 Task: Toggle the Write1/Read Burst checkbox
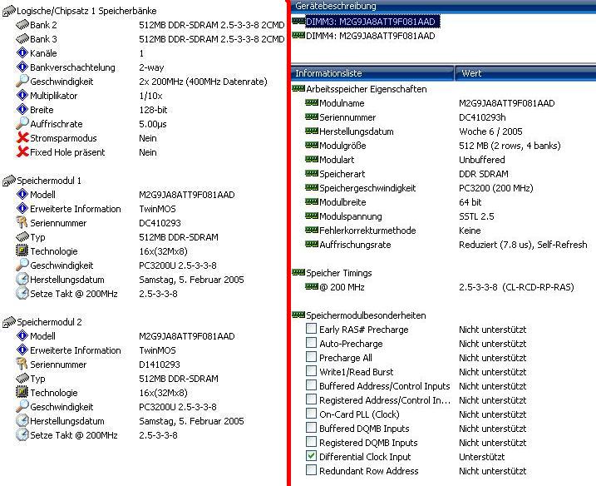click(x=312, y=371)
